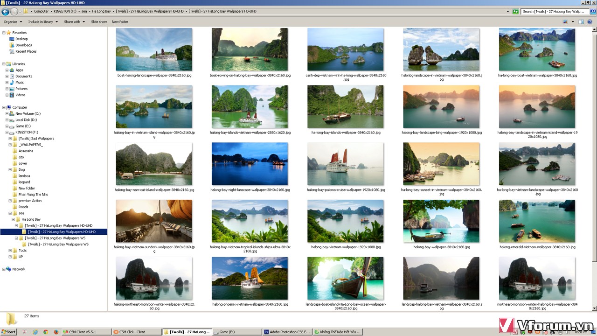The height and width of the screenshot is (336, 597).
Task: Select Recent Places under Favorites
Action: [26, 51]
